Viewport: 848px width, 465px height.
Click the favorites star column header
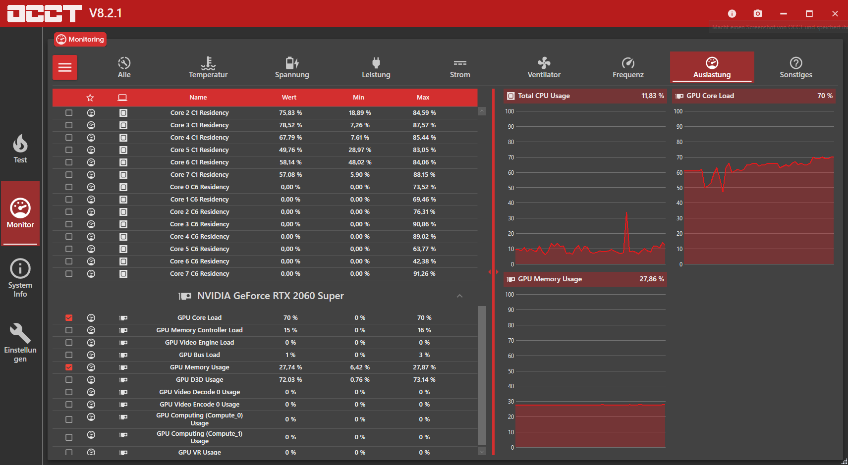[90, 98]
